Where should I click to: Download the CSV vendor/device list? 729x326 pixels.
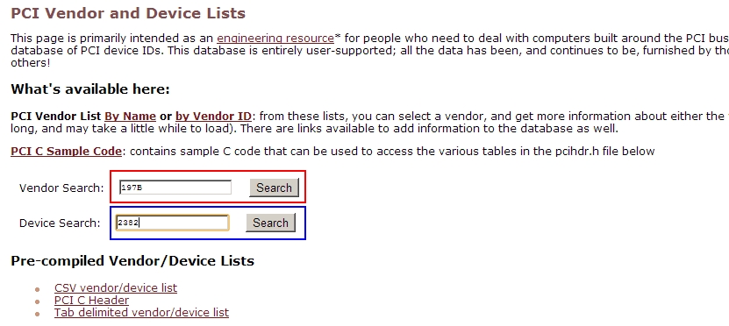[x=116, y=288]
